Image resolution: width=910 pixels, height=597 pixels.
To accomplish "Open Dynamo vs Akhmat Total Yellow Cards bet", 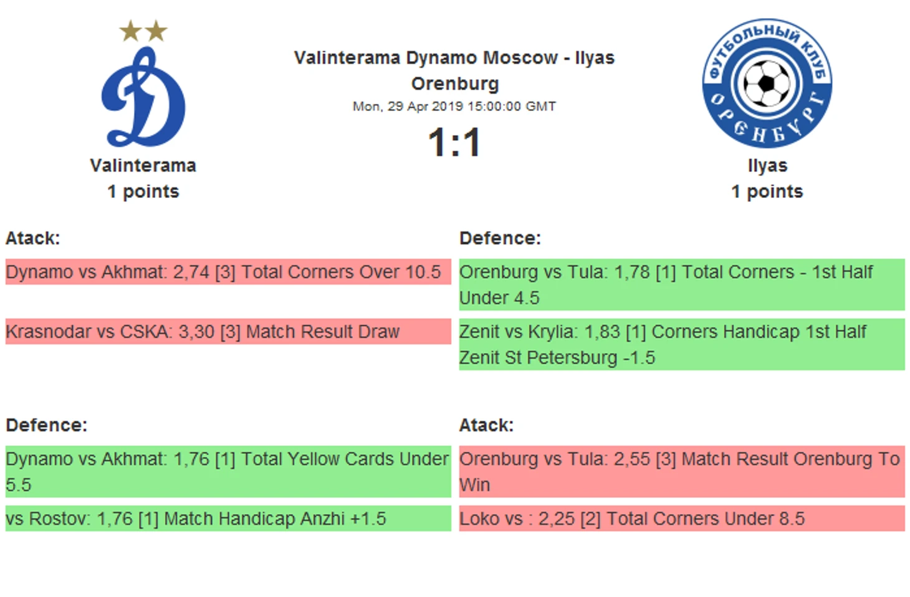I will click(x=228, y=471).
